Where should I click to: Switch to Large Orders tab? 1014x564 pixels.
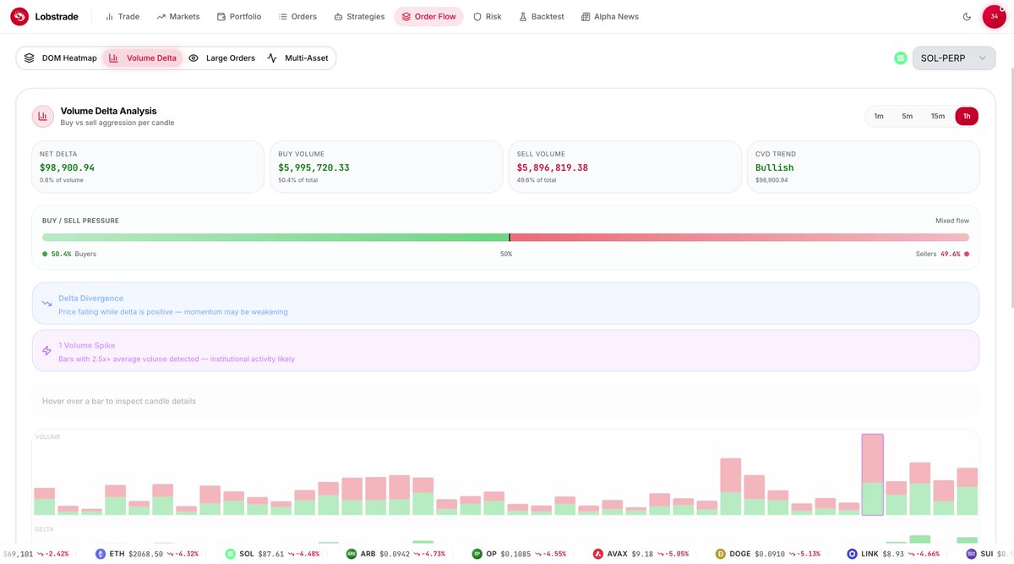click(x=221, y=58)
